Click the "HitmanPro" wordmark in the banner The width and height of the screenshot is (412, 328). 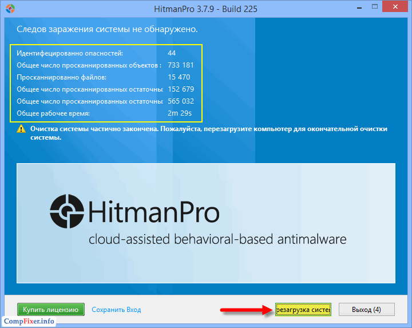click(x=154, y=212)
